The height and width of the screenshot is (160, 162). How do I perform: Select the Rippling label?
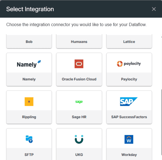(29, 117)
